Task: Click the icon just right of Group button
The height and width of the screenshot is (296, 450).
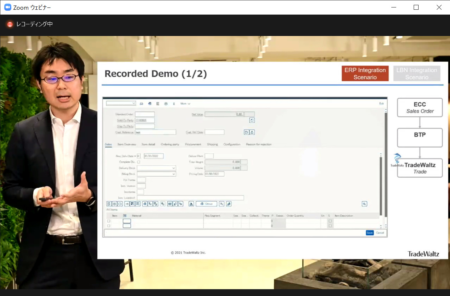Action: (221, 204)
